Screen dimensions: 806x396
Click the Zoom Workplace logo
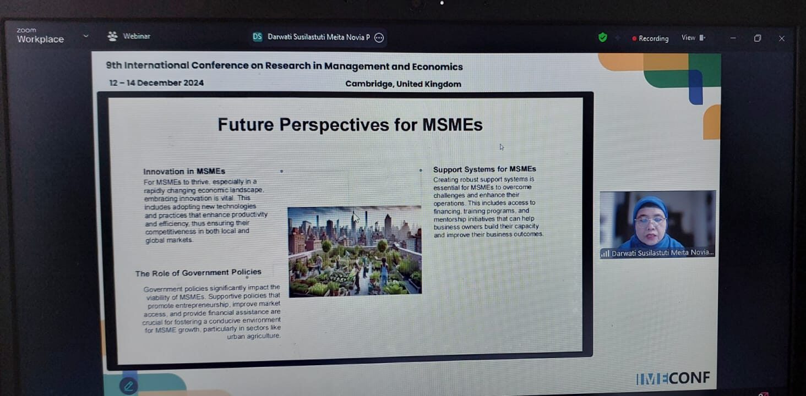39,35
